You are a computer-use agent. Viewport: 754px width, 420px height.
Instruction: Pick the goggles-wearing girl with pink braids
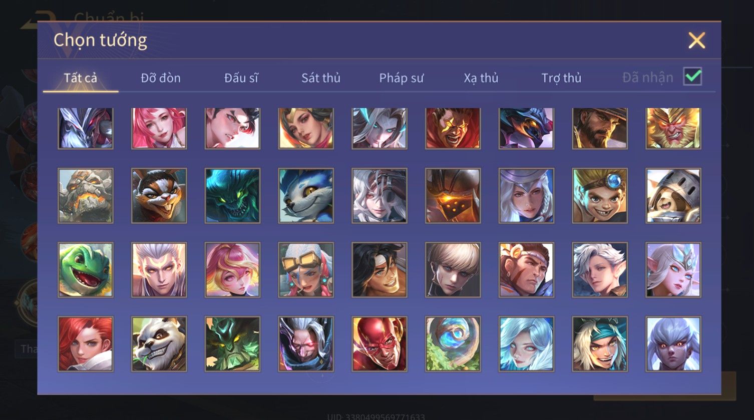[306, 270]
